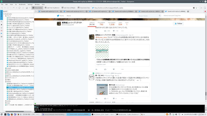Screen dimensions: 207x116
Task: Open a new tab with the tab bar button
Action: (x=36, y=12)
